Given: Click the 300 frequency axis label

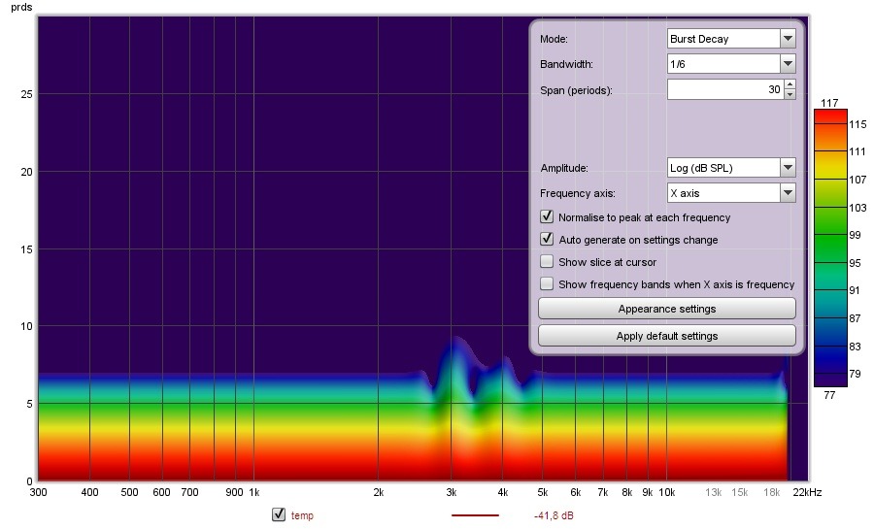Looking at the screenshot, I should [38, 492].
